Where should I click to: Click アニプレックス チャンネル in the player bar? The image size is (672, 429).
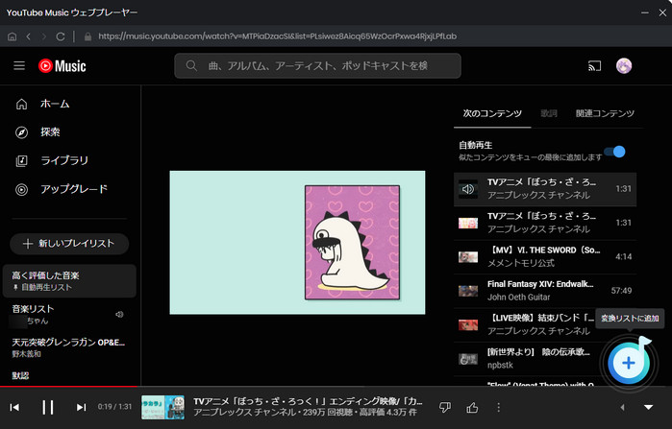(244, 413)
